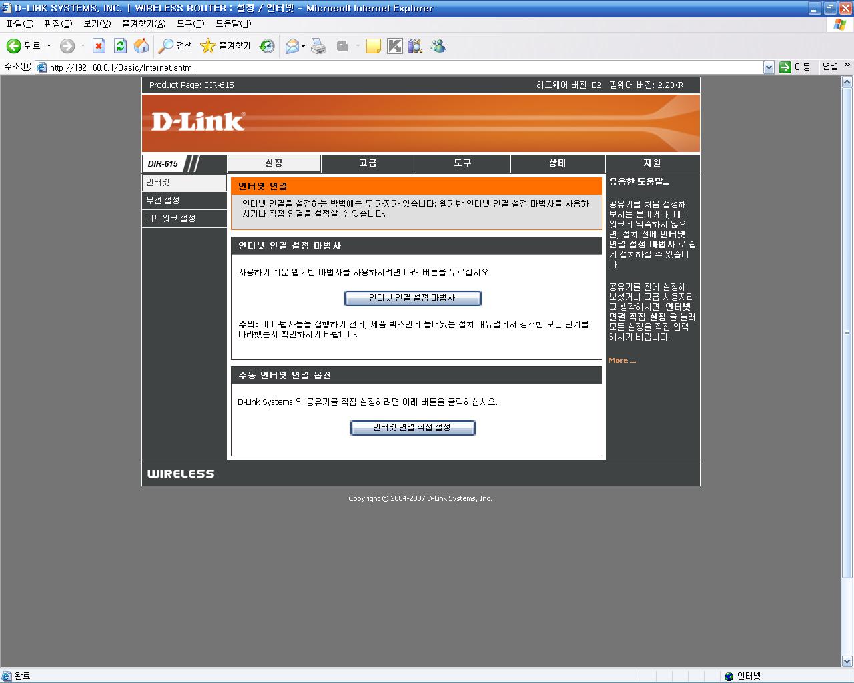Select the 설정 tab

[274, 163]
